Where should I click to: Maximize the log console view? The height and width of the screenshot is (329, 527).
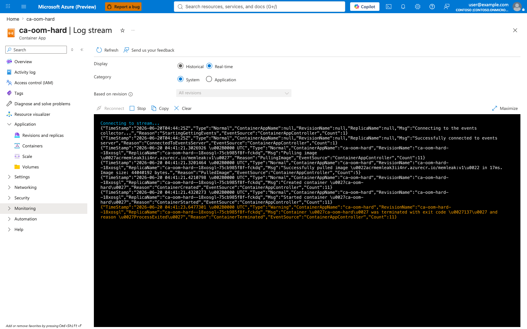pos(505,108)
